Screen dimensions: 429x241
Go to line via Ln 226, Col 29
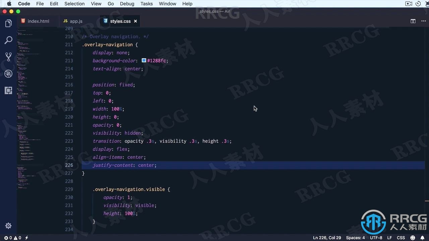pos(327,238)
